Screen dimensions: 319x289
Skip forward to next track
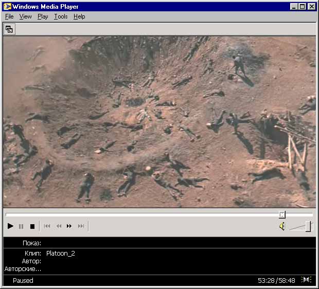click(81, 226)
